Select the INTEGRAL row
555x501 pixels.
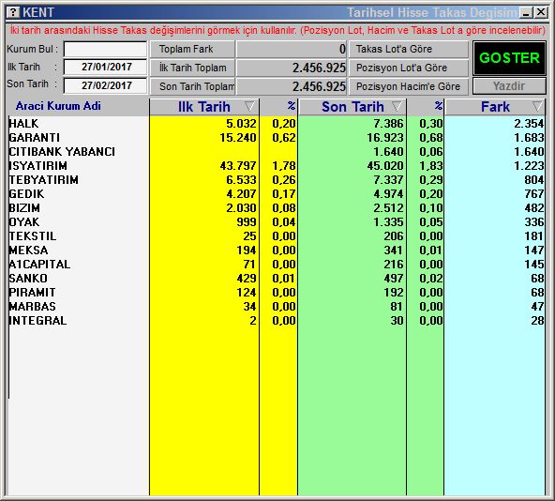[x=277, y=321]
